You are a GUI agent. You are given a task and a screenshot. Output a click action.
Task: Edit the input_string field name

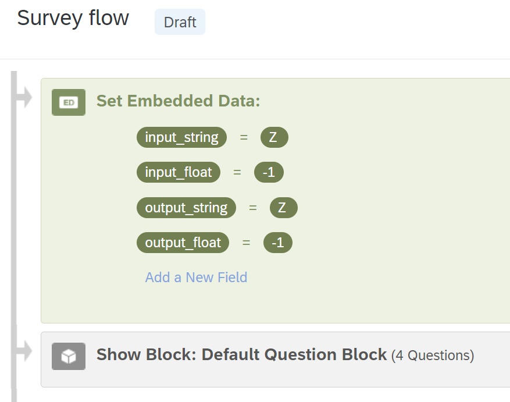pyautogui.click(x=181, y=138)
